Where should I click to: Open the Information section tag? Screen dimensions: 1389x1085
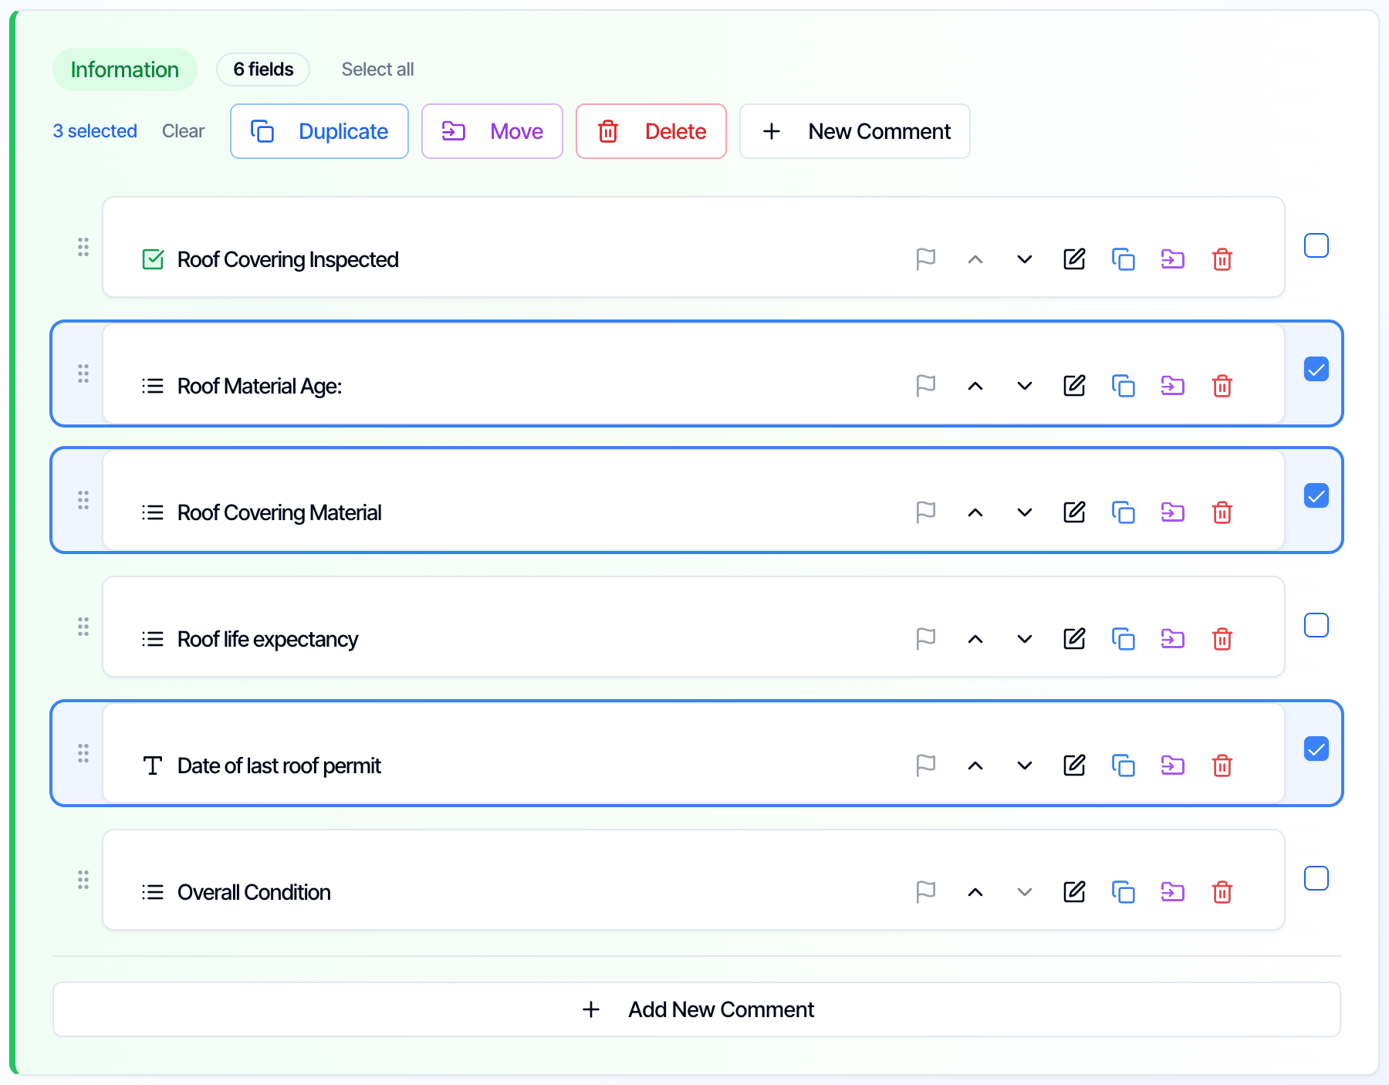click(125, 69)
